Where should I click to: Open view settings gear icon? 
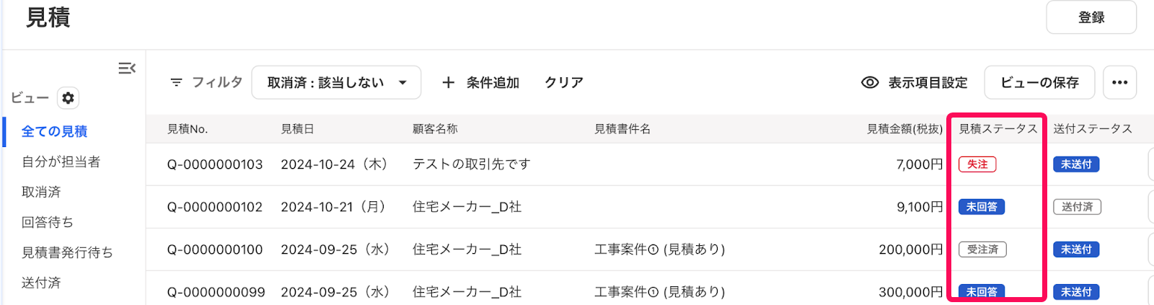point(68,98)
